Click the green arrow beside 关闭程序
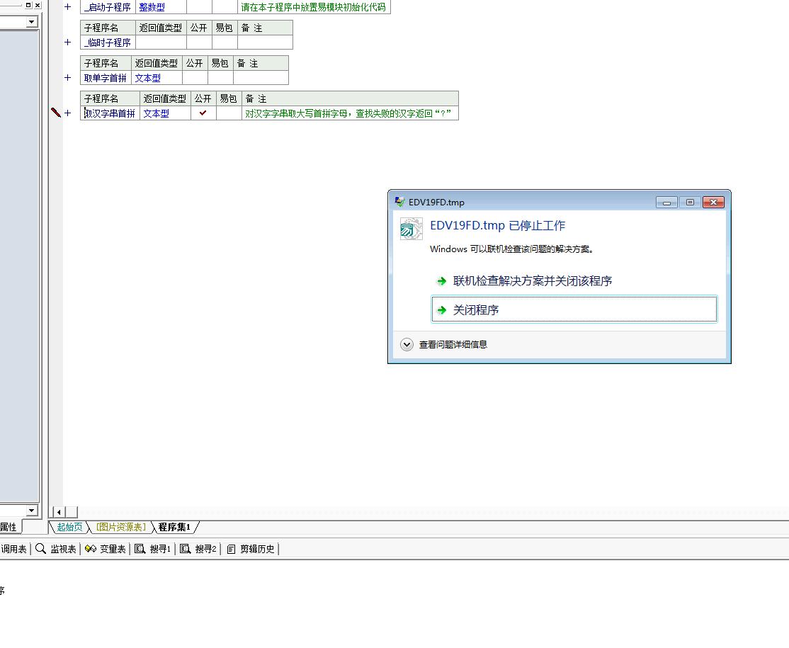 tap(442, 310)
